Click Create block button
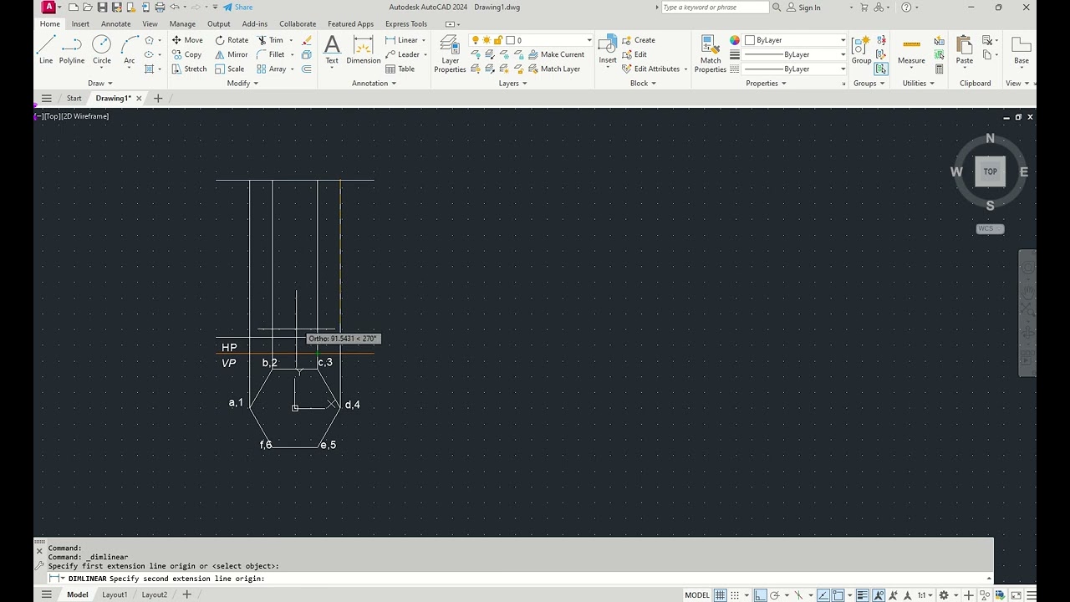1070x602 pixels. (639, 40)
